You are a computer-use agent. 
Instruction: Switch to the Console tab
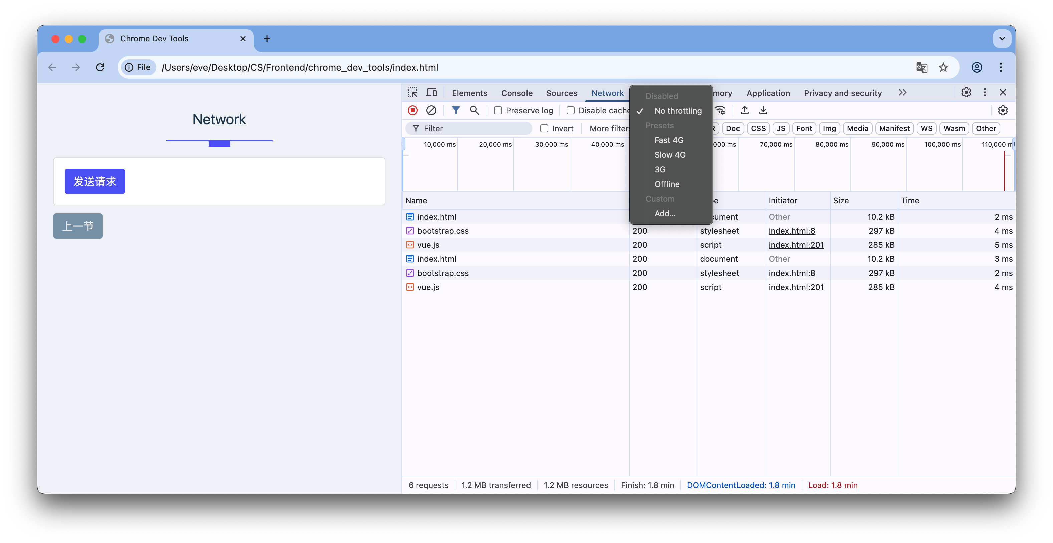click(x=517, y=93)
